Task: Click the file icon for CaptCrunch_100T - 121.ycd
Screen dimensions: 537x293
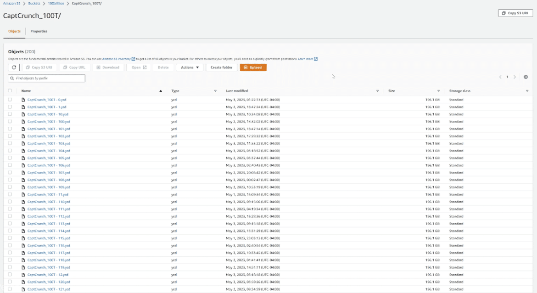Action: click(23, 289)
